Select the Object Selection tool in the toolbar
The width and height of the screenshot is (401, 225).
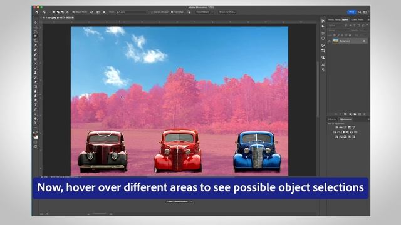coord(35,36)
